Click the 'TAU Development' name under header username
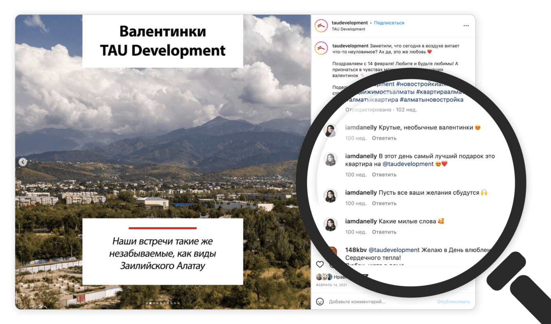The height and width of the screenshot is (324, 551). pyautogui.click(x=348, y=30)
